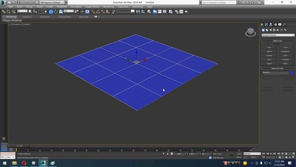Click the ViewCube in the viewport
Screen dimensions: 296x167
(x=251, y=32)
